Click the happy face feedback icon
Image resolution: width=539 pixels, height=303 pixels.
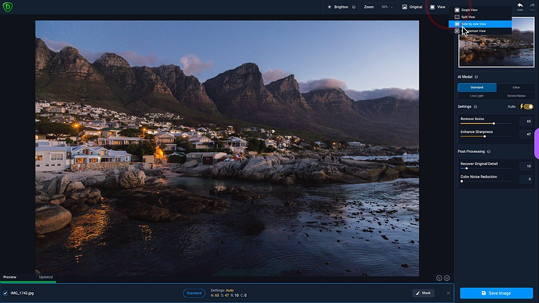[438, 278]
